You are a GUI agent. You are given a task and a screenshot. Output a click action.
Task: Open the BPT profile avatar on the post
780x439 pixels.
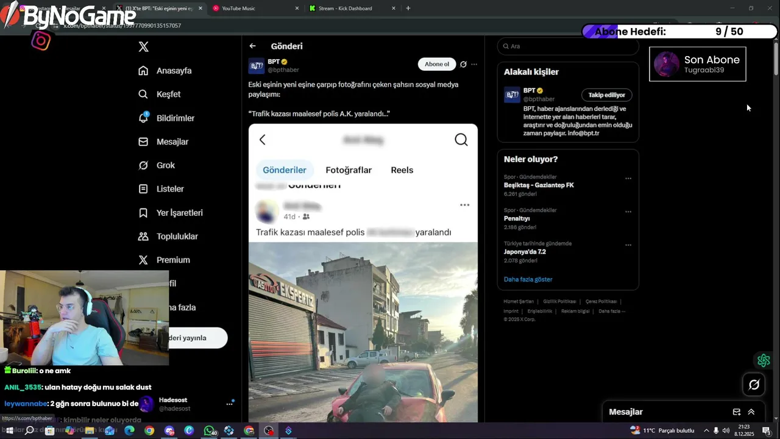click(x=257, y=66)
